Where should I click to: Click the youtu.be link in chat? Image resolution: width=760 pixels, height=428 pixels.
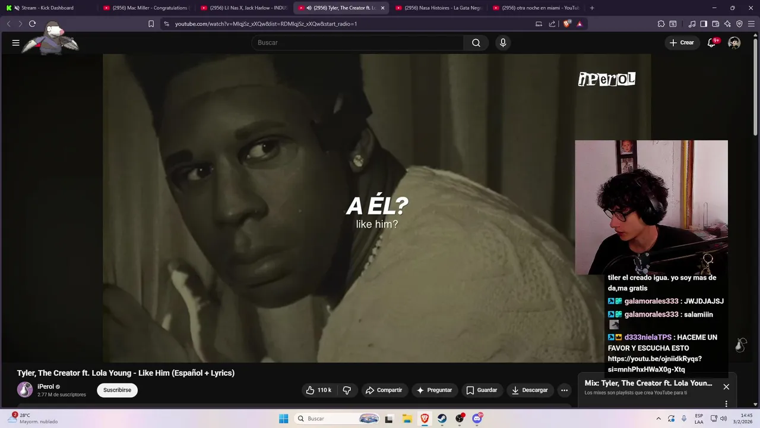tap(654, 364)
